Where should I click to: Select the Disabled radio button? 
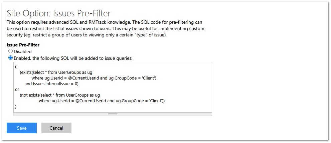(x=11, y=51)
